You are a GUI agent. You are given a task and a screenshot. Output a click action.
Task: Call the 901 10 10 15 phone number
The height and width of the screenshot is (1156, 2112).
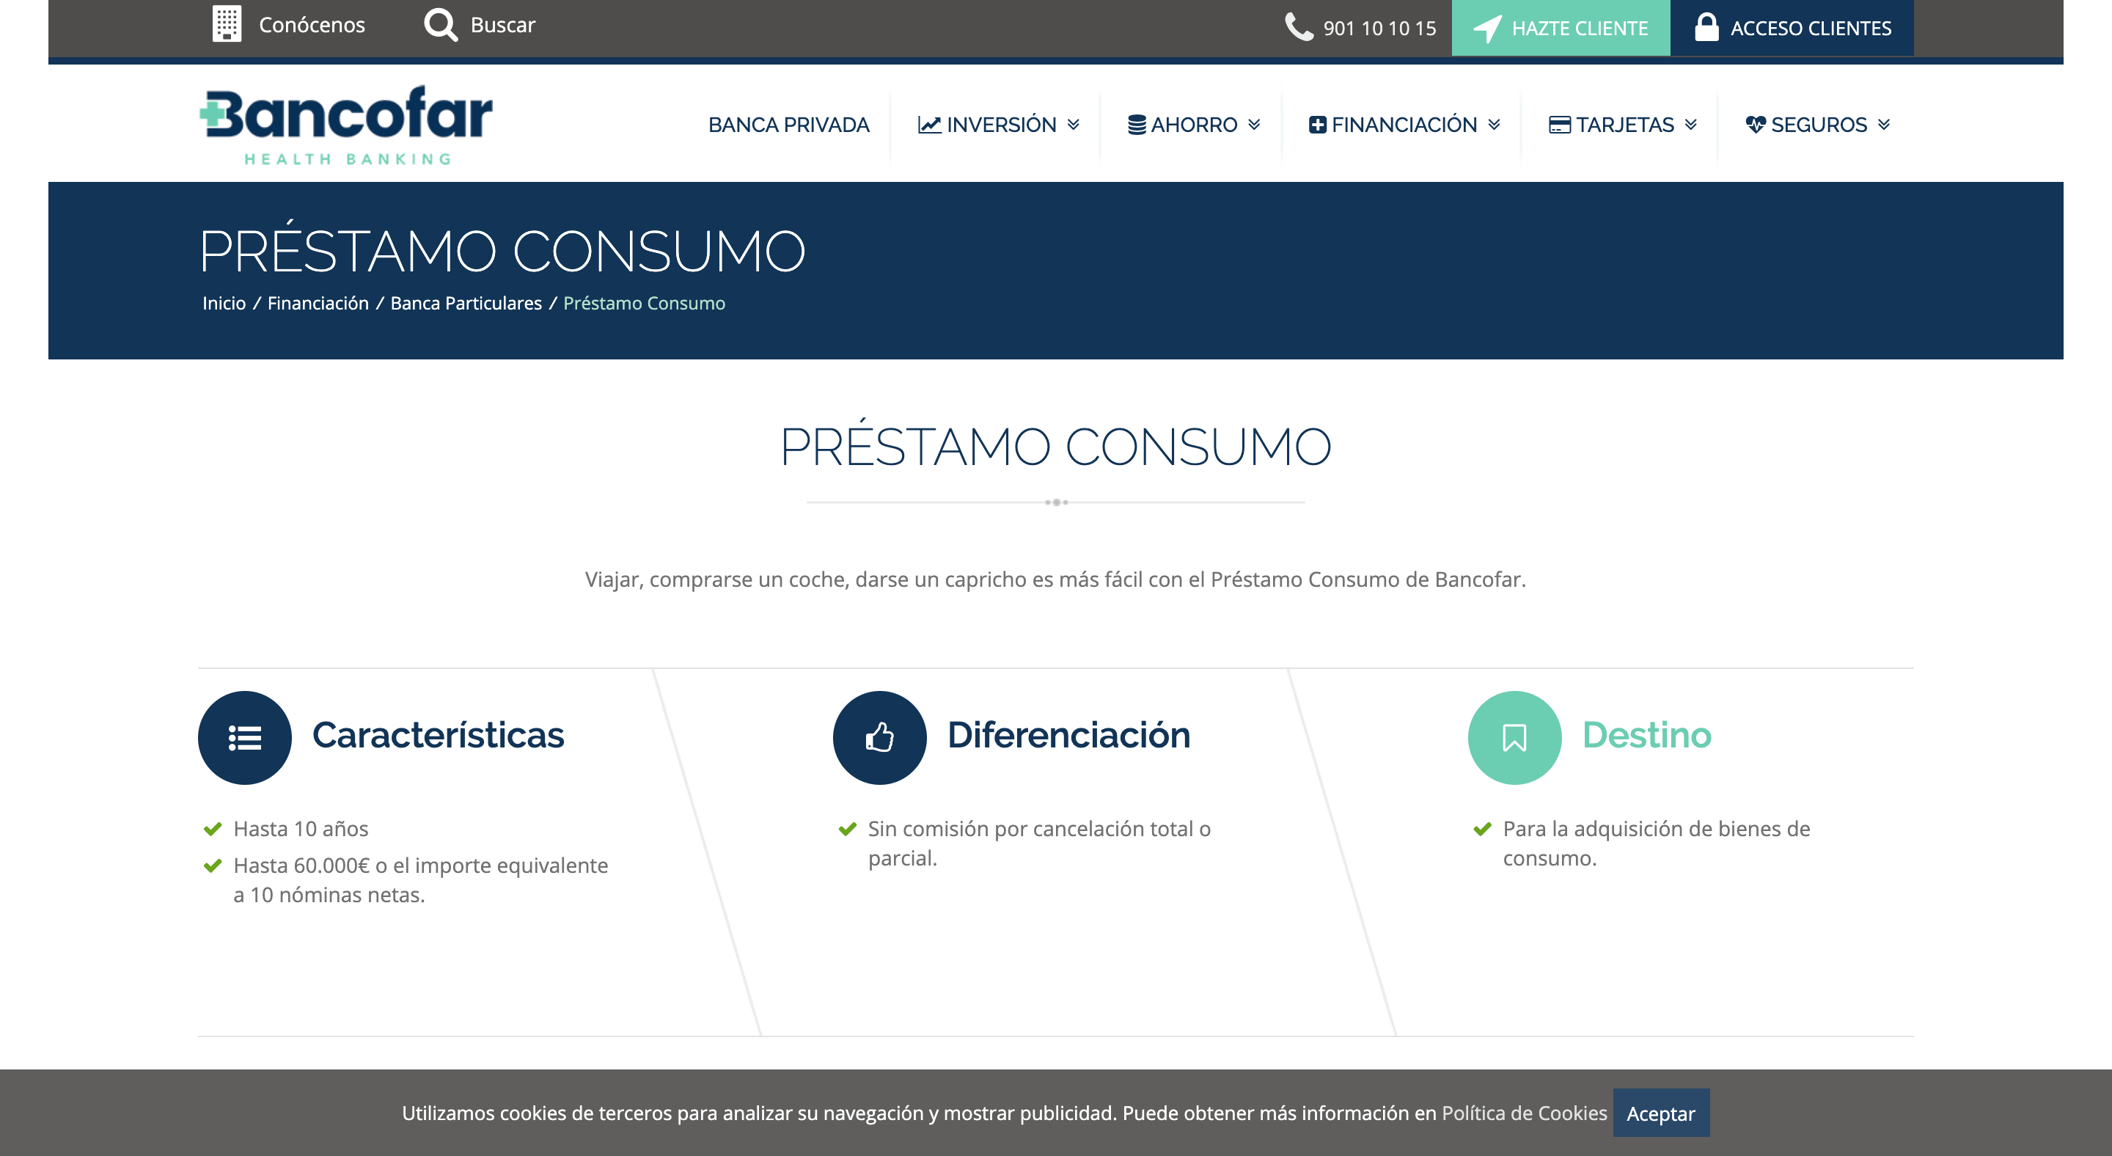(1380, 28)
